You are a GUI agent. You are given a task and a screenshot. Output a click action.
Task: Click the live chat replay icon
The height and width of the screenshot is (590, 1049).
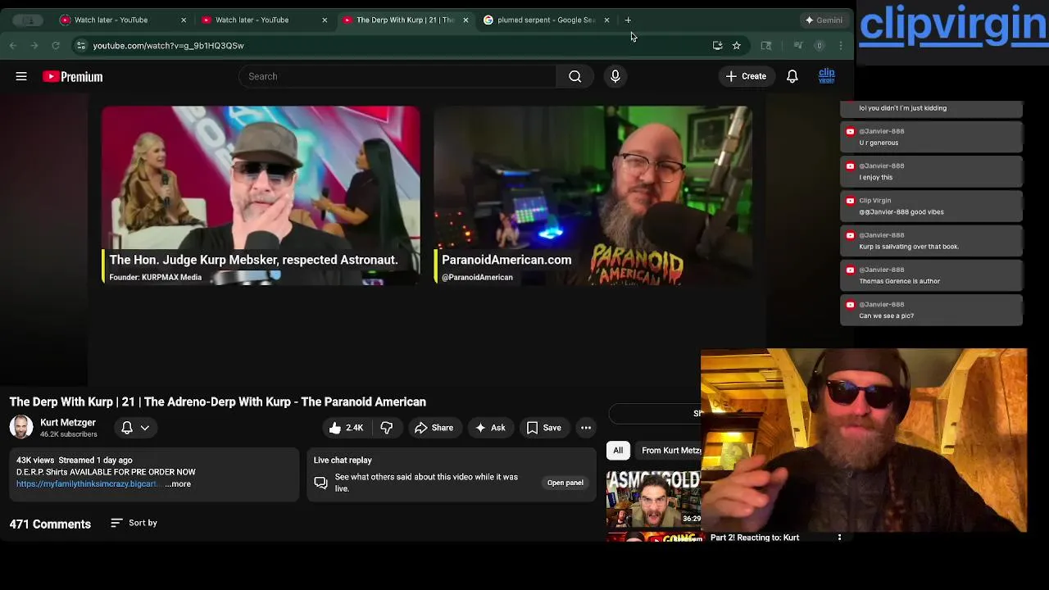321,483
